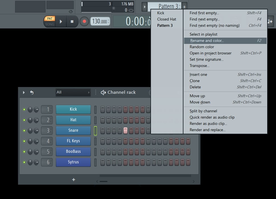Disable the Snare channel's green LED

click(24, 131)
